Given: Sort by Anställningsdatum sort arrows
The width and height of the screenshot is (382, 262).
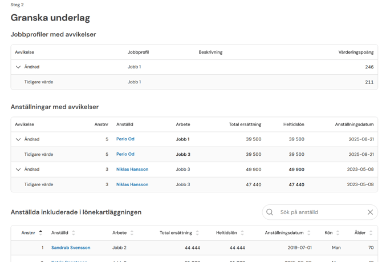Looking at the screenshot, I should click(308, 233).
